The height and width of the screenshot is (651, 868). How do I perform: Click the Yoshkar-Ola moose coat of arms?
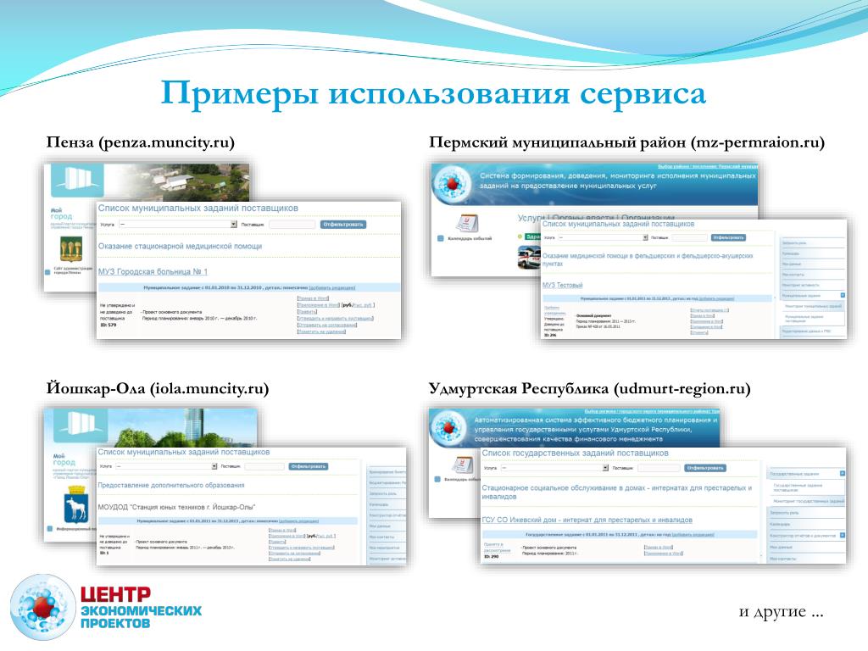[x=75, y=505]
